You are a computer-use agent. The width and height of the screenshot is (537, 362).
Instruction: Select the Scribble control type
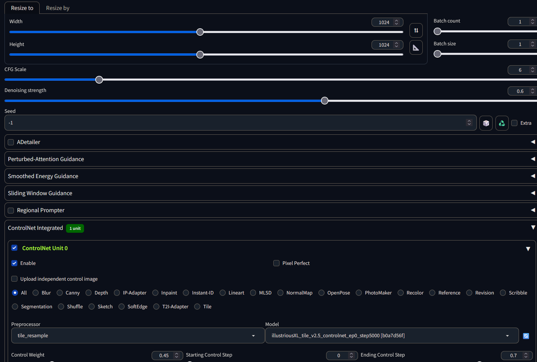(503, 293)
